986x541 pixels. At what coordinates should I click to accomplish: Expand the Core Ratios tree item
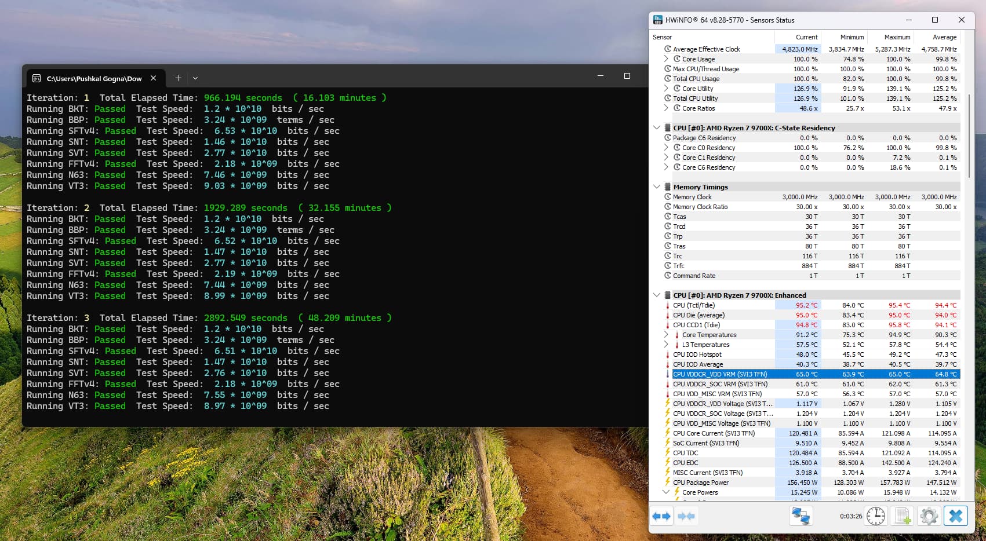pyautogui.click(x=666, y=108)
